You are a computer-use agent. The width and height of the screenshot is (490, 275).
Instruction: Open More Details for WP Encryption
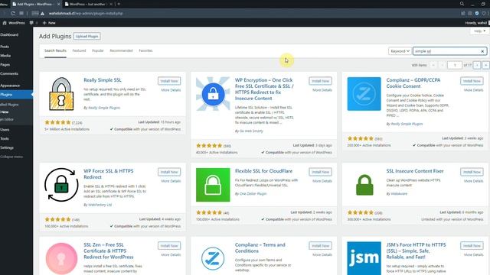pyautogui.click(x=322, y=90)
